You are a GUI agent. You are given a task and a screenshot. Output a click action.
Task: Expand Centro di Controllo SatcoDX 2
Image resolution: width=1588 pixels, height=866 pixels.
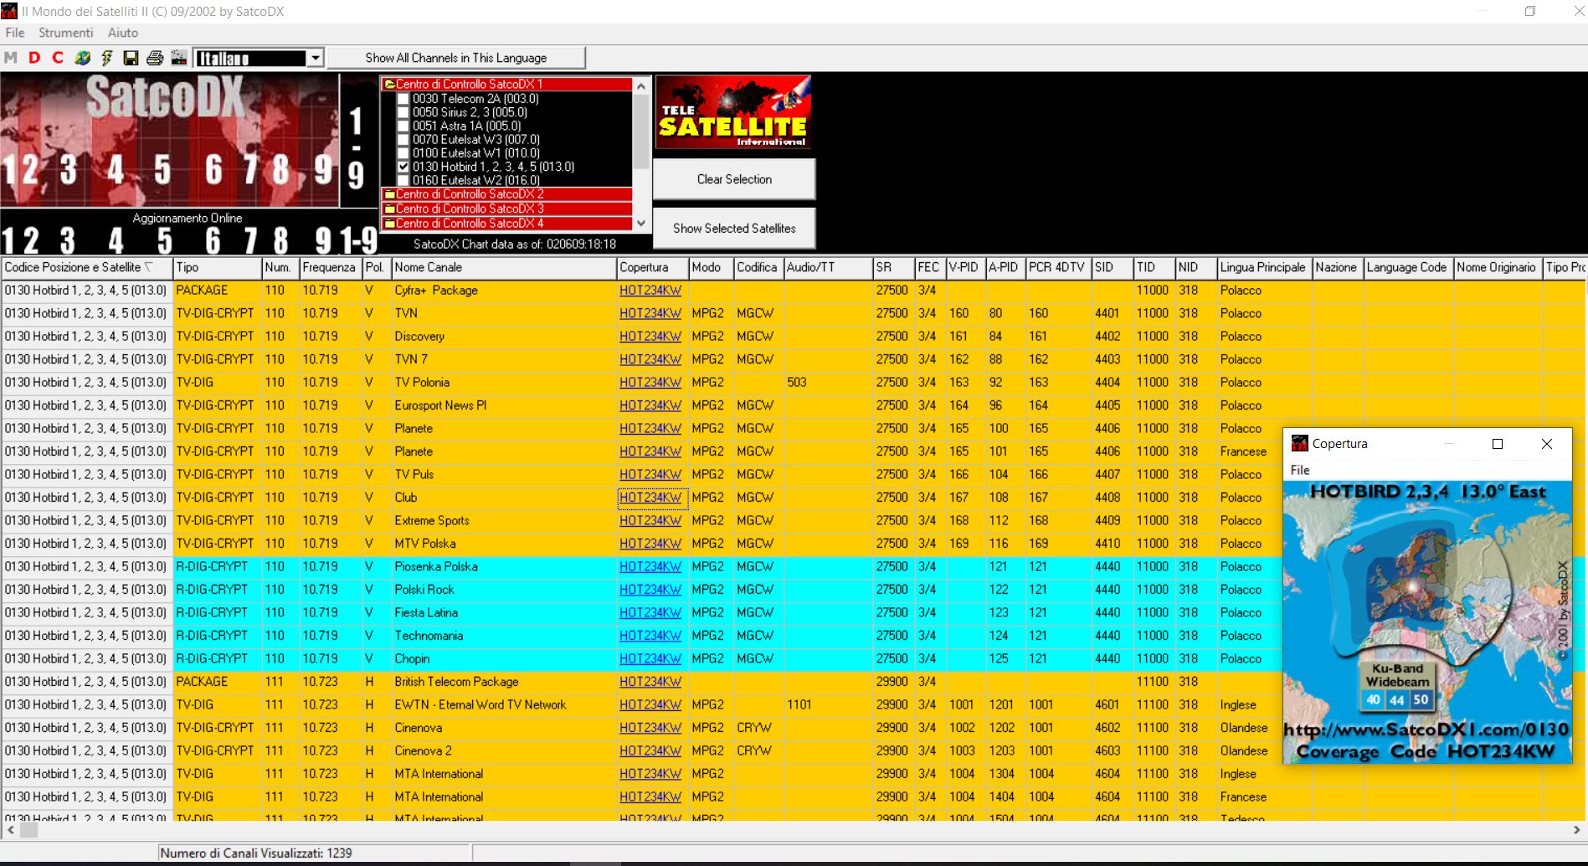click(506, 194)
